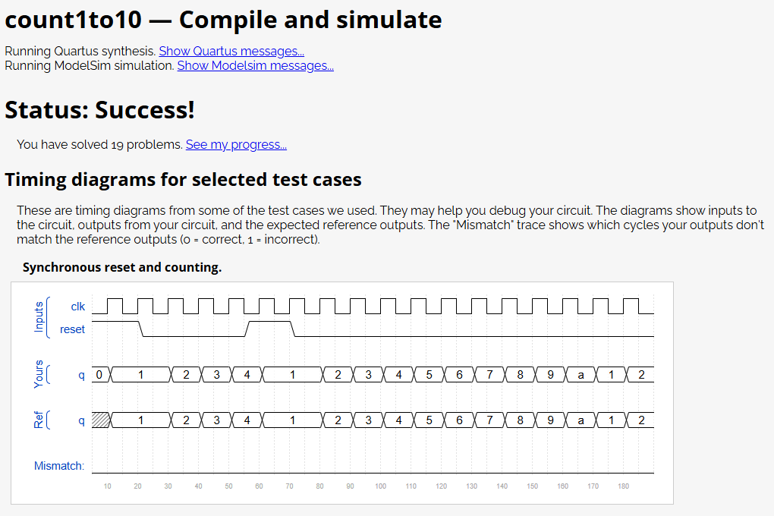774x516 pixels.
Task: Click the time marker 100 on the axis
Action: (x=381, y=486)
